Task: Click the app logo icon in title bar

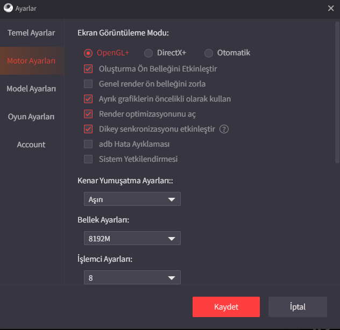Action: [x=8, y=8]
